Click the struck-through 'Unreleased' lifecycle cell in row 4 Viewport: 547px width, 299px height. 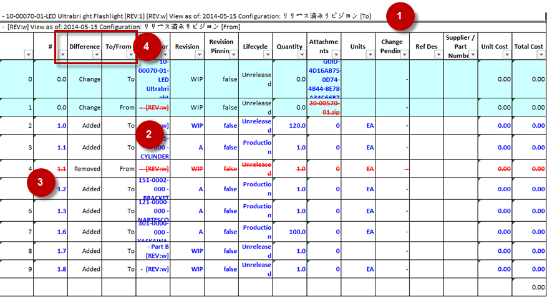(x=256, y=169)
